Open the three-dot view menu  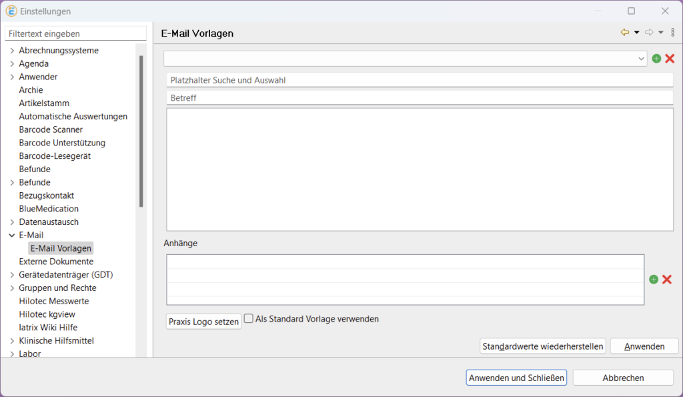pyautogui.click(x=673, y=33)
